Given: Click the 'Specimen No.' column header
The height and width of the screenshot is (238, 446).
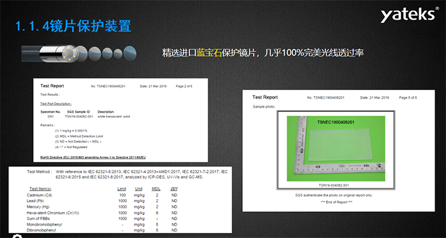Looking at the screenshot, I should [50, 112].
